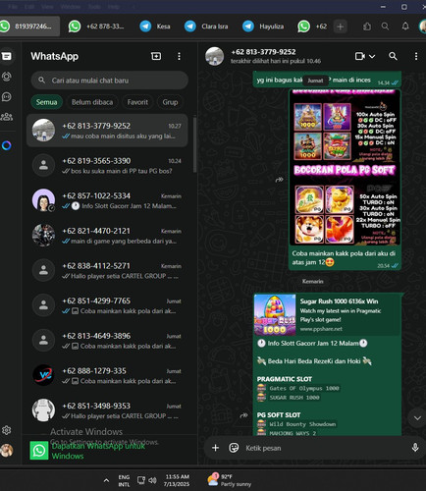Click Dapatkan WhatsApp untuk Windows link
The width and height of the screenshot is (426, 491).
pyautogui.click(x=98, y=451)
